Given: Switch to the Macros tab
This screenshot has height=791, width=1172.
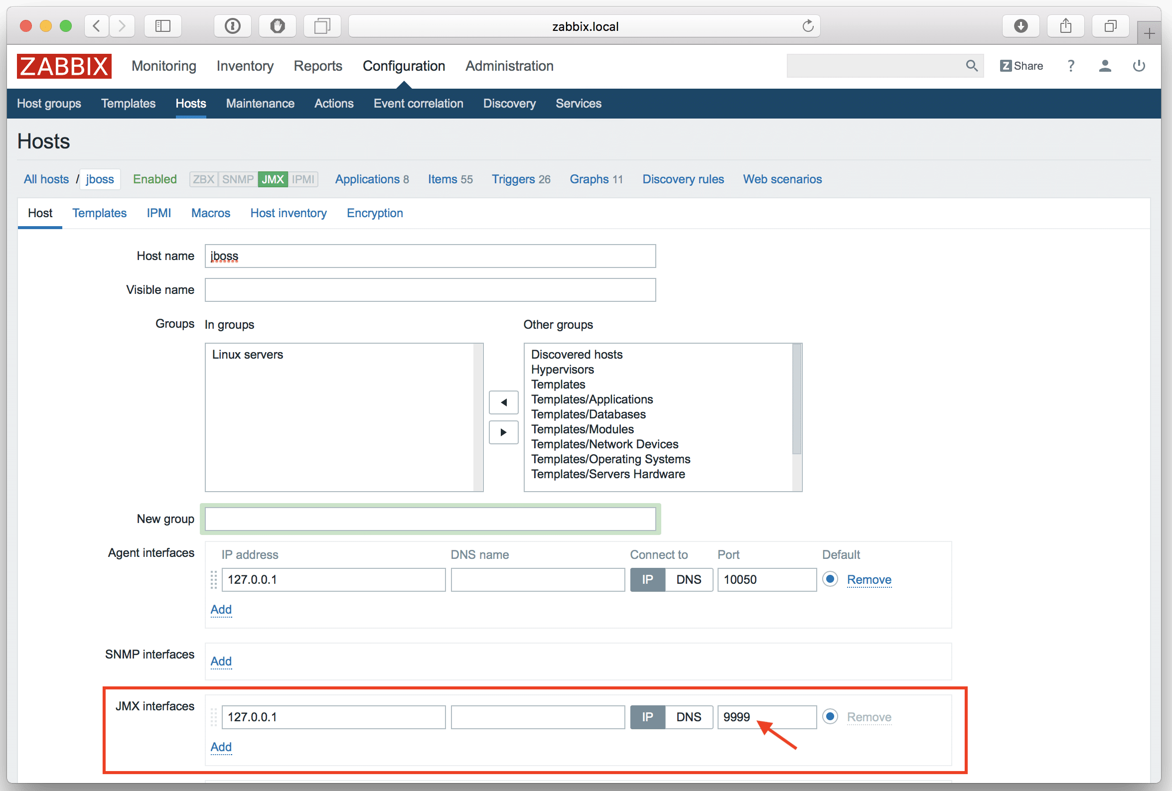Looking at the screenshot, I should 210,213.
